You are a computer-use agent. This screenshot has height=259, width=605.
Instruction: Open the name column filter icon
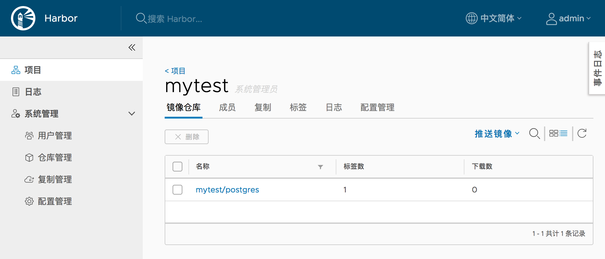(x=320, y=167)
